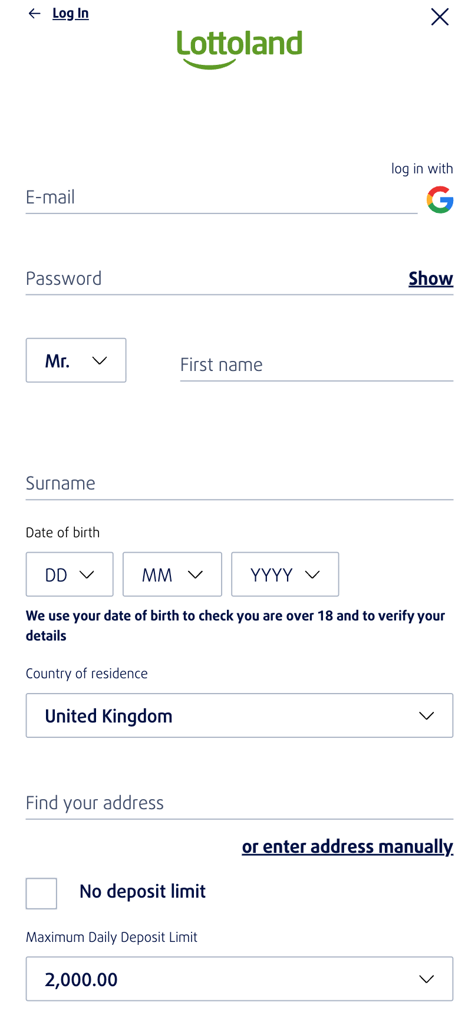Reveal the password with the Show link
The height and width of the screenshot is (1018, 475).
point(430,278)
